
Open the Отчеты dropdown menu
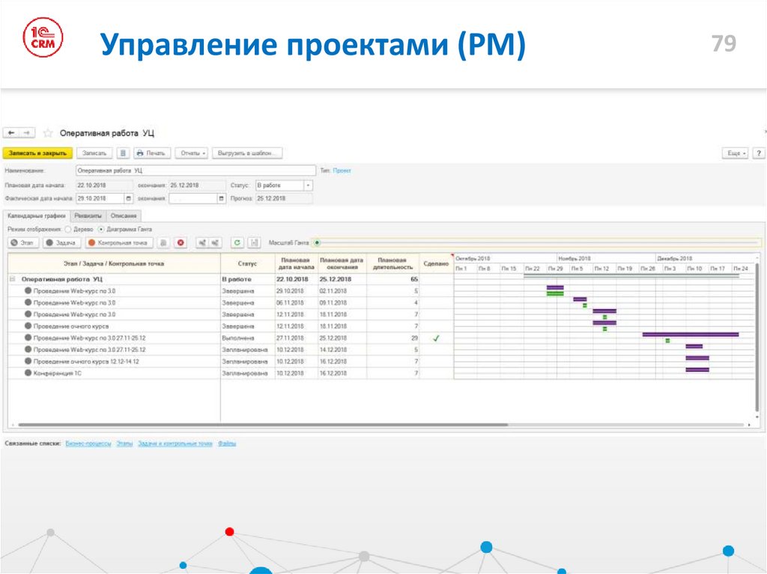pyautogui.click(x=192, y=153)
